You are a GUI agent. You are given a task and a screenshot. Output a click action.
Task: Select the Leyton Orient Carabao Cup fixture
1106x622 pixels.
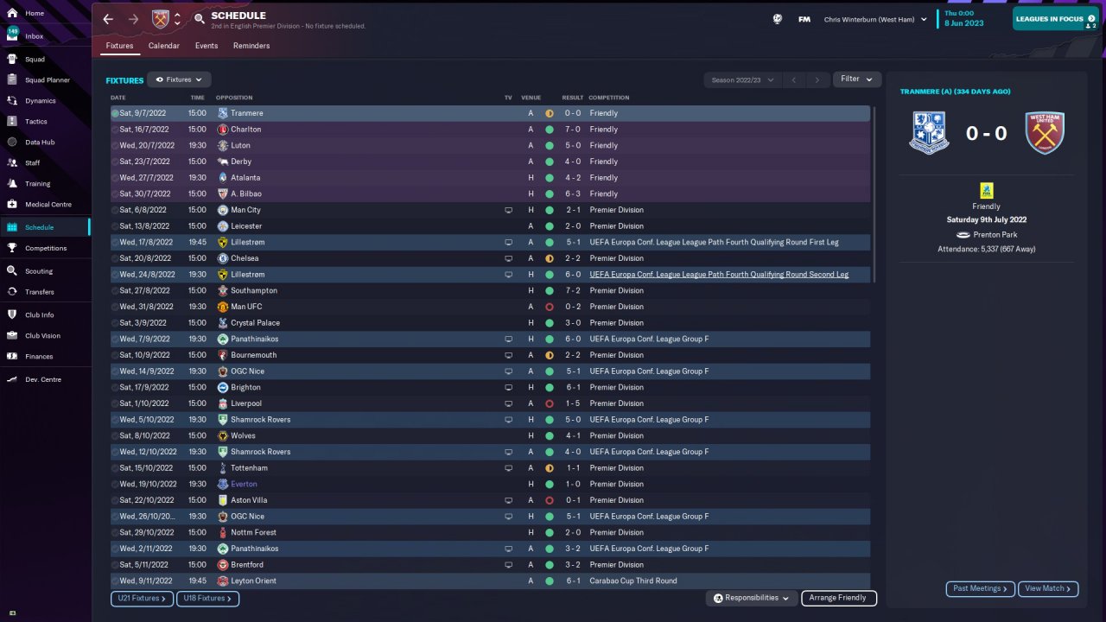pos(490,581)
